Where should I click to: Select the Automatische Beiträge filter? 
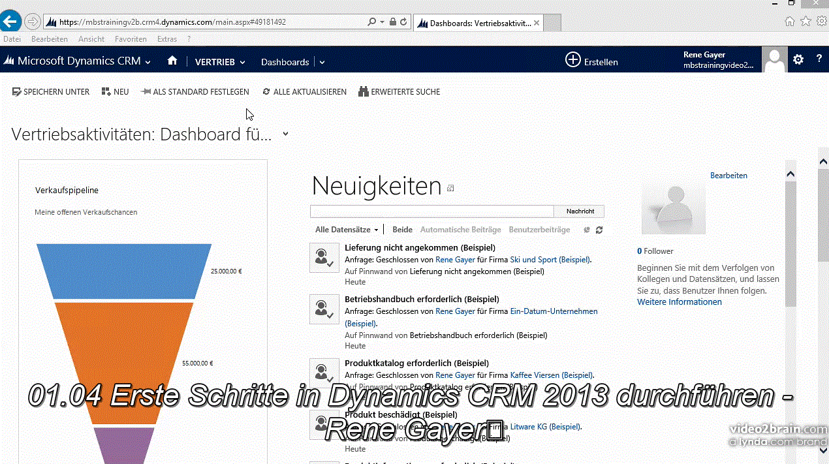click(x=460, y=230)
